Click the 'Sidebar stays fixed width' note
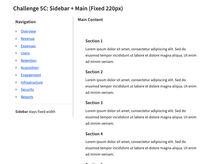The height and width of the screenshot is (164, 219). click(x=35, y=112)
